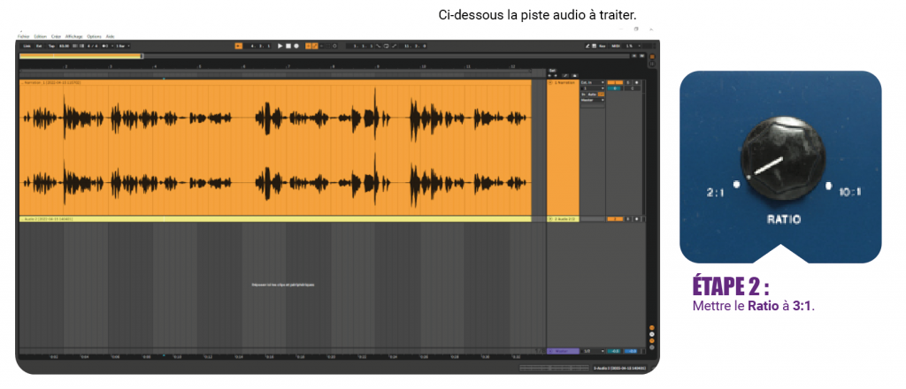Toggle the Link button

click(x=26, y=46)
